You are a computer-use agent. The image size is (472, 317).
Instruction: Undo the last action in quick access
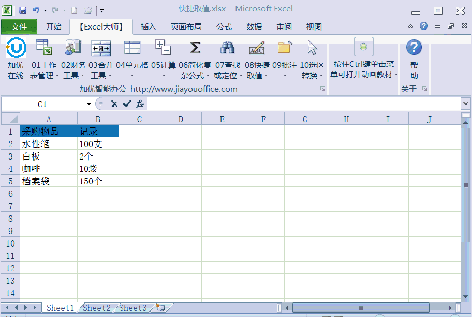coord(36,10)
